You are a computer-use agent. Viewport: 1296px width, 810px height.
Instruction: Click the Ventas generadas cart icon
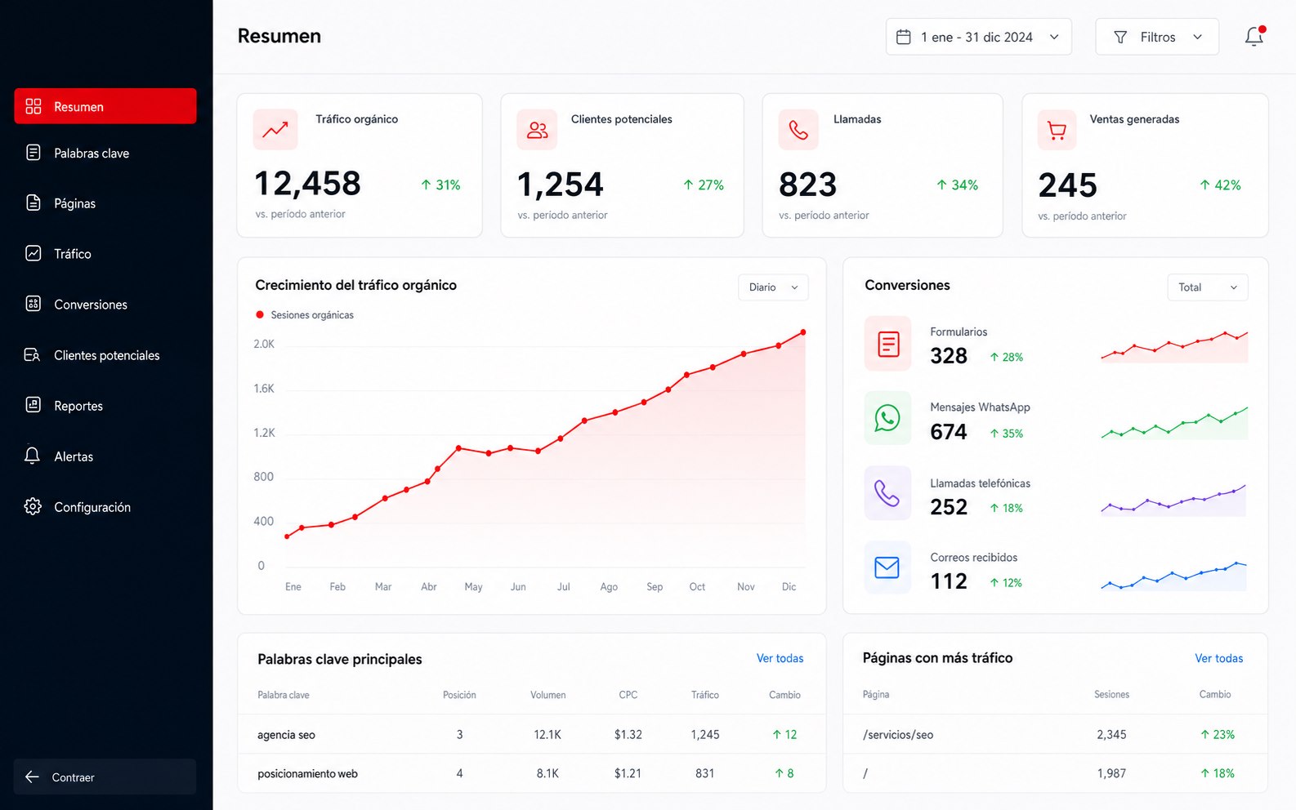point(1057,130)
